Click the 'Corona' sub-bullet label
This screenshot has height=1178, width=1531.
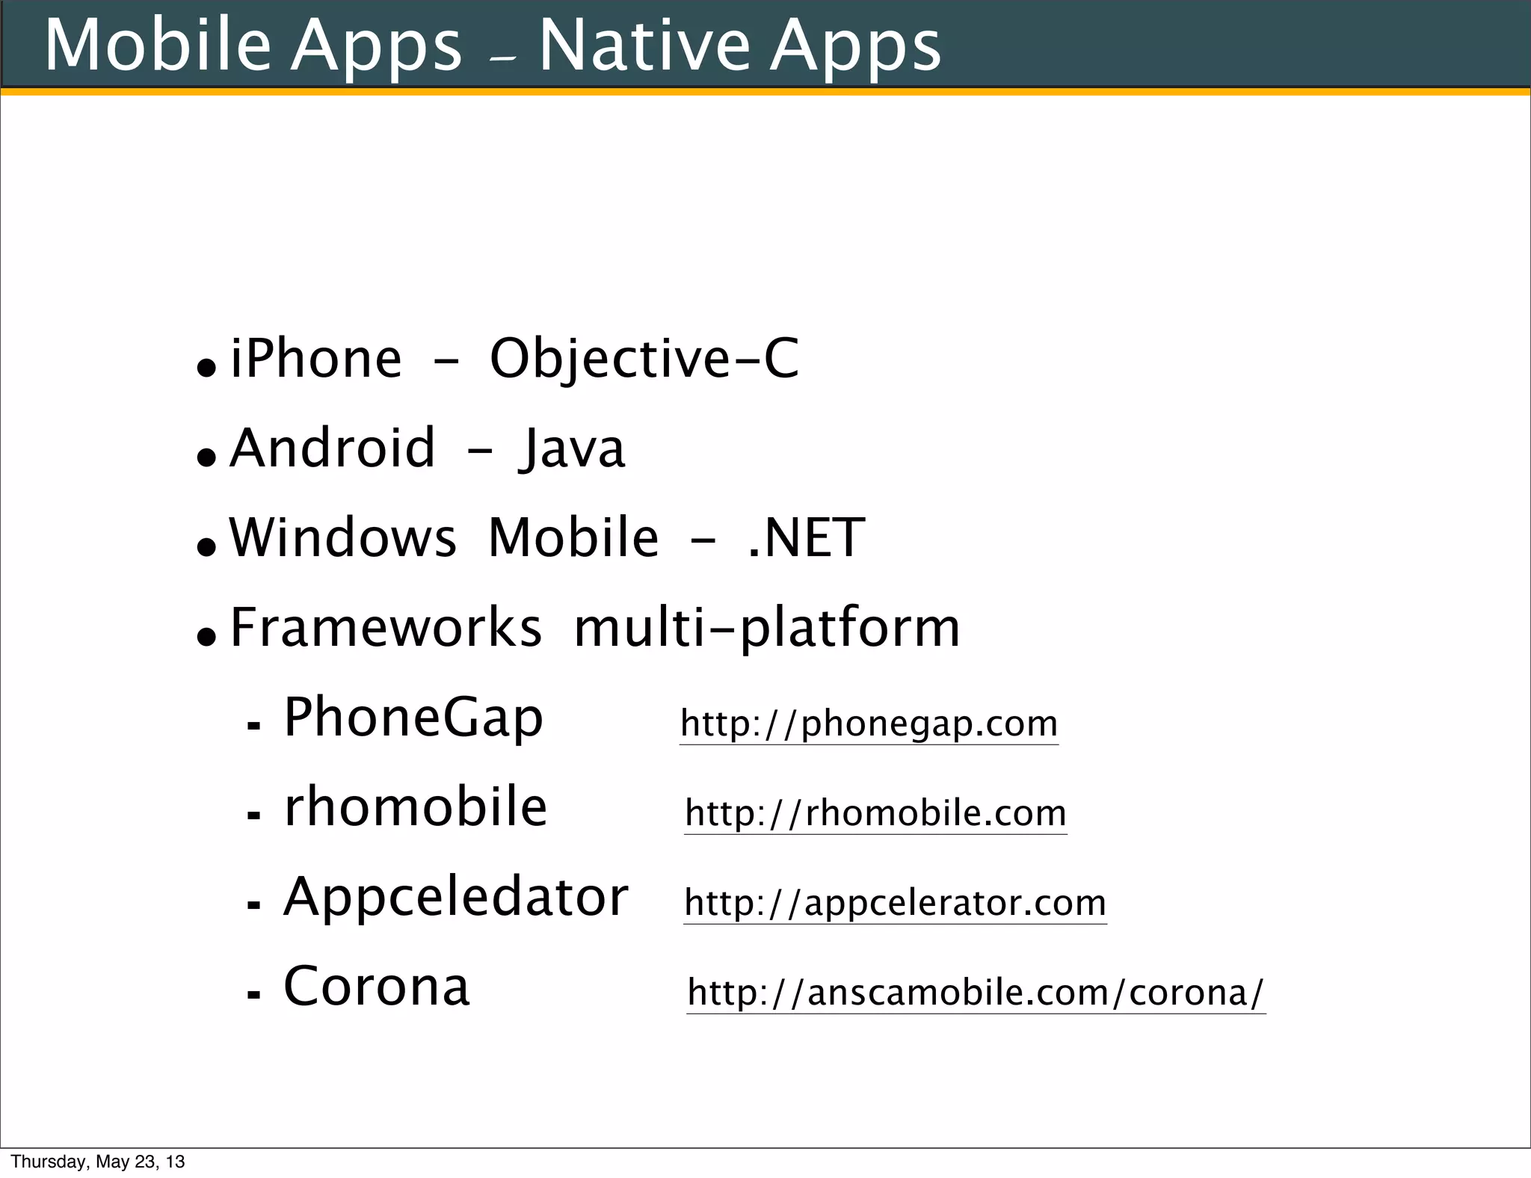377,987
